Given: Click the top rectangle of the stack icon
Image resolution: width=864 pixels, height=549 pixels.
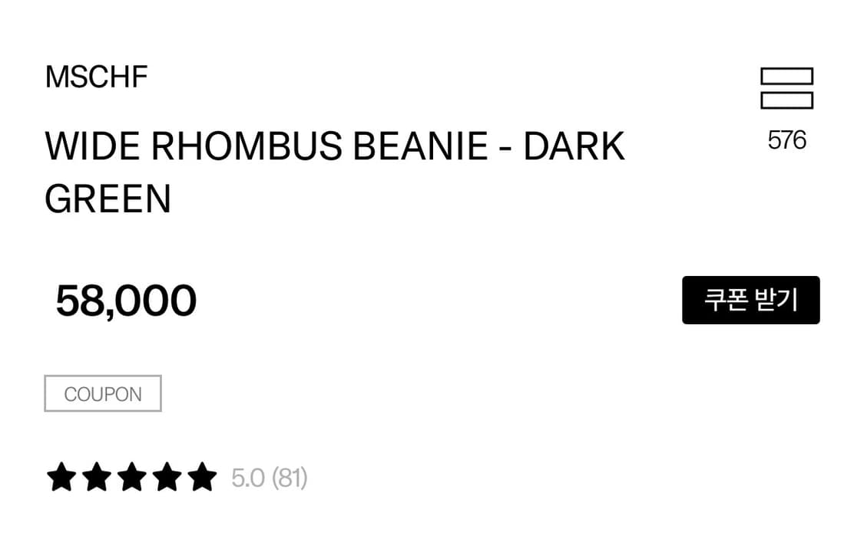Looking at the screenshot, I should tap(786, 76).
